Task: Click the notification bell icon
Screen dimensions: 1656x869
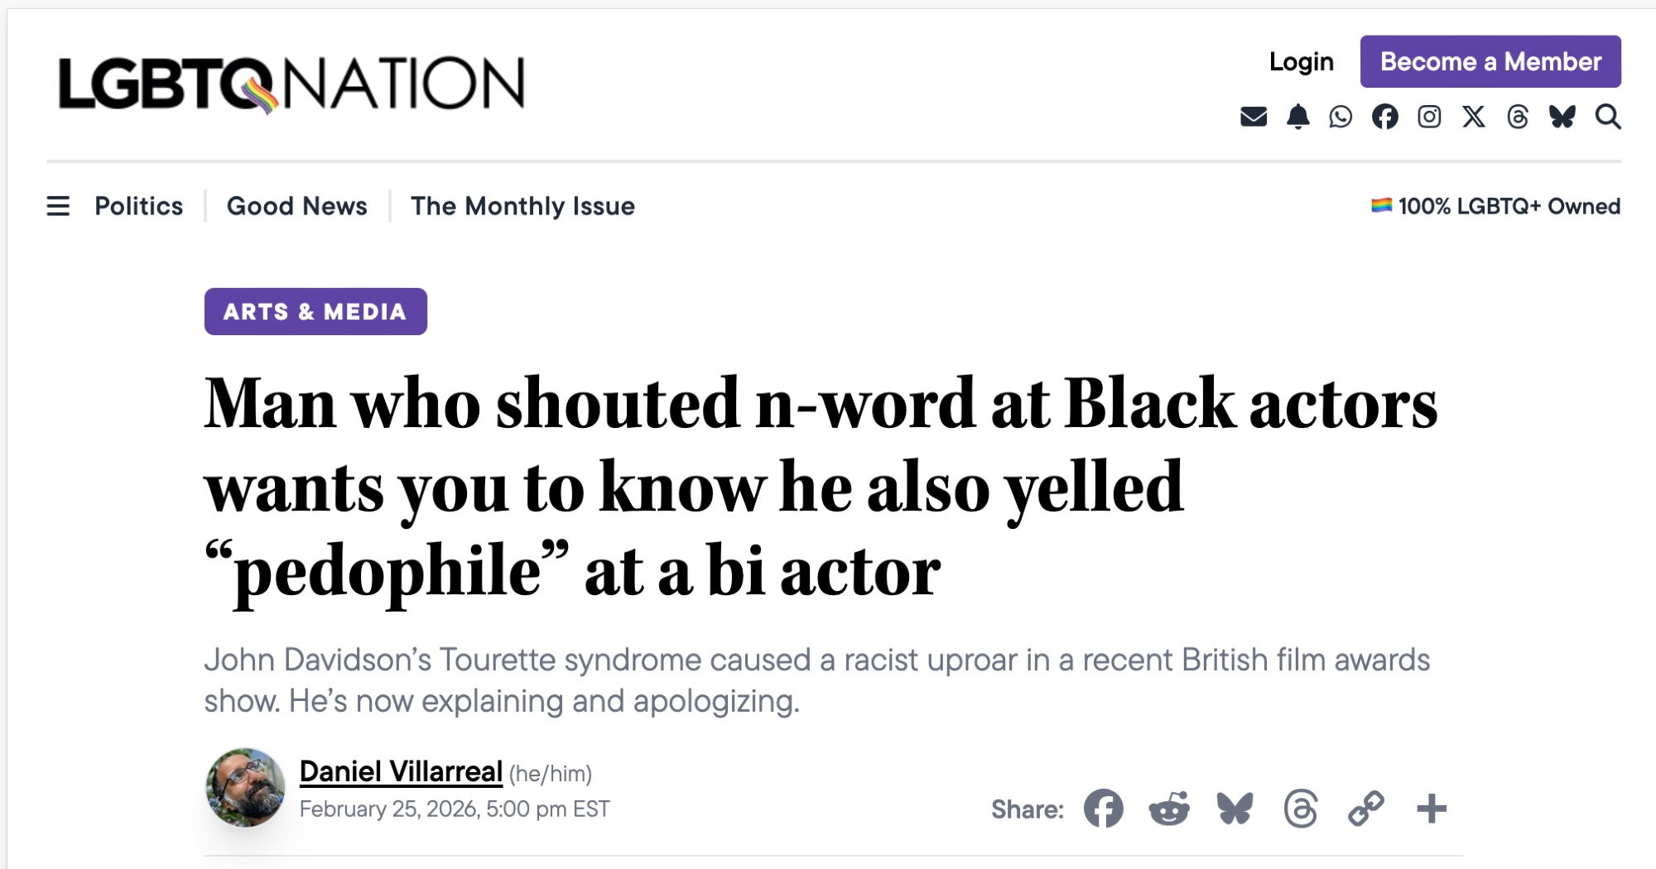Action: coord(1297,117)
